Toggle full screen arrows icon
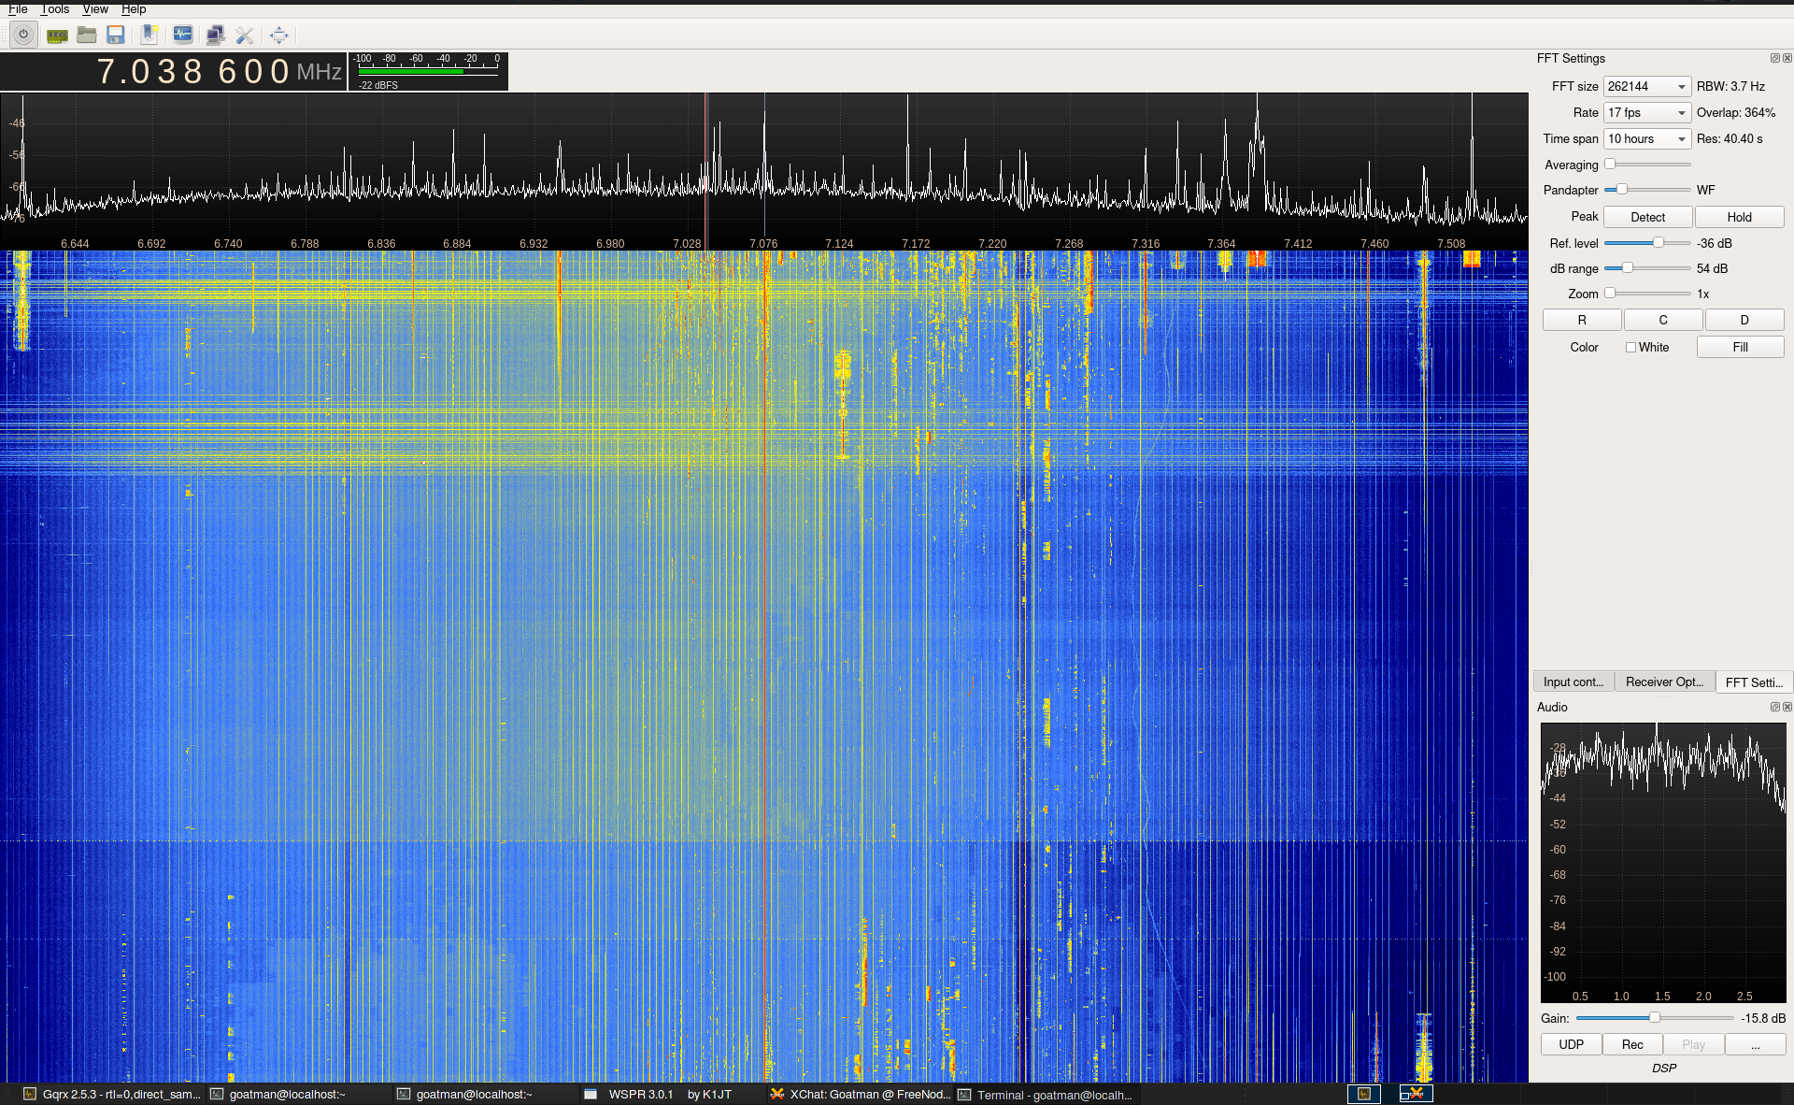 278,36
